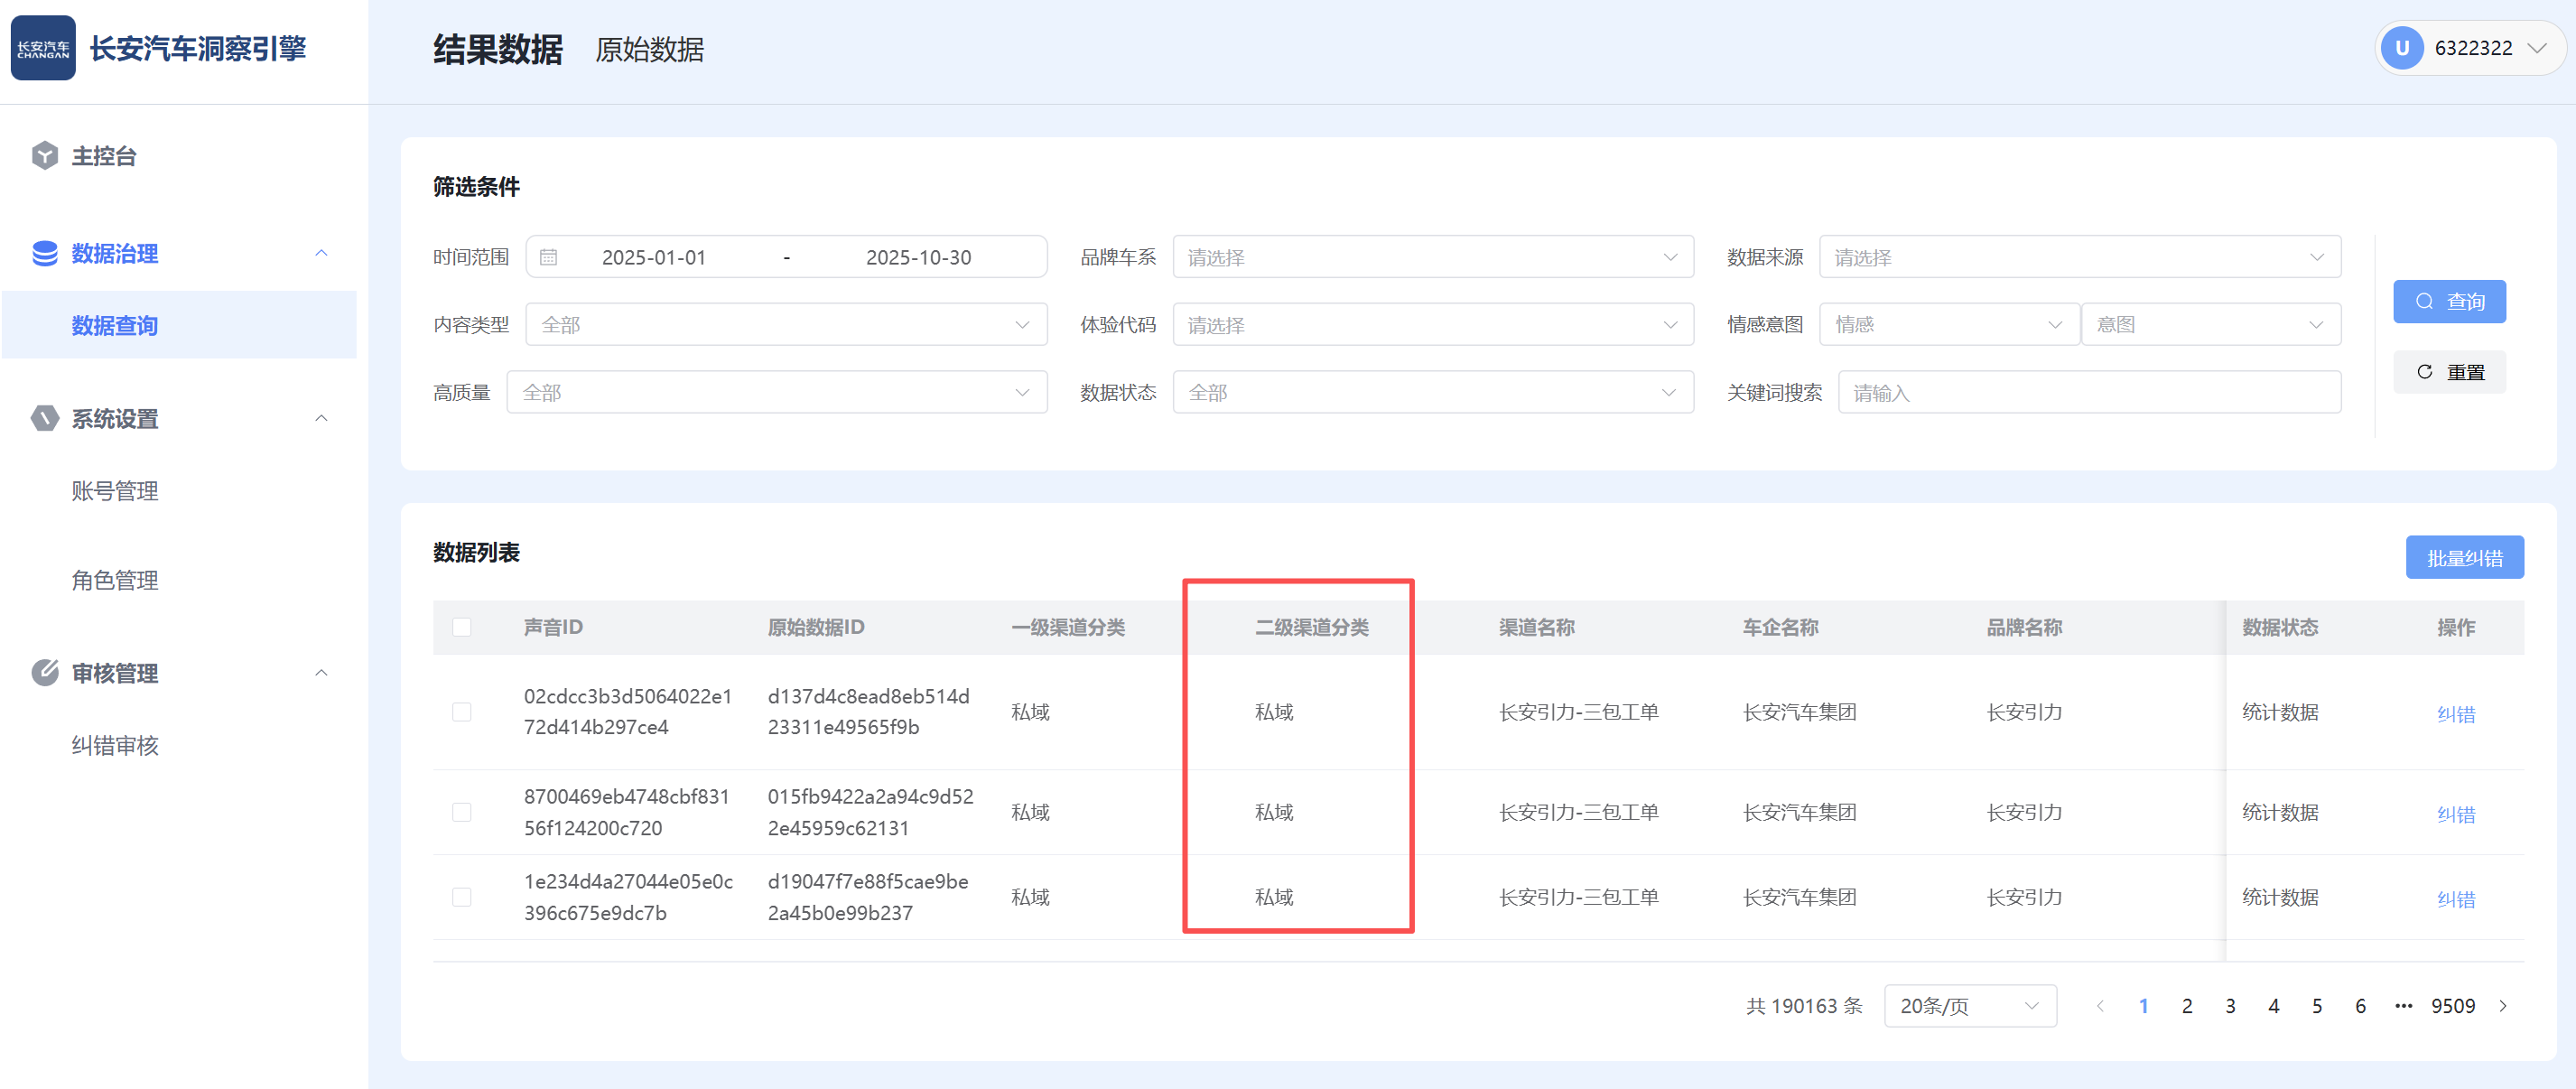
Task: Click the calendar icon in date range
Action: 548,258
